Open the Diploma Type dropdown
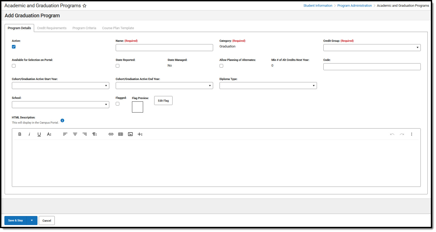Screen dimensions: 436x232 [268, 85]
